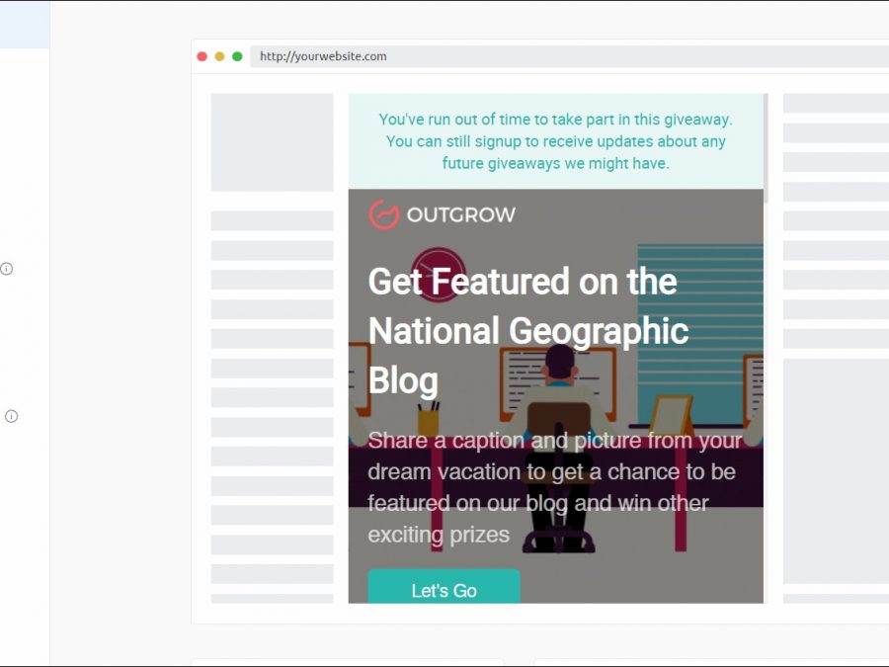889x667 pixels.
Task: Click the tall gray placeholder block on right
Action: 835,470
